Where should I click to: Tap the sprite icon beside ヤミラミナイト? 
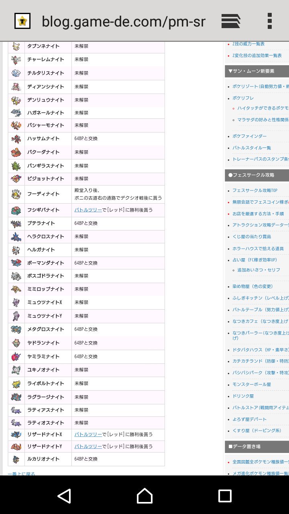pos(16,357)
